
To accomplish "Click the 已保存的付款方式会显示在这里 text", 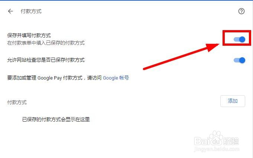I will coord(56,119).
